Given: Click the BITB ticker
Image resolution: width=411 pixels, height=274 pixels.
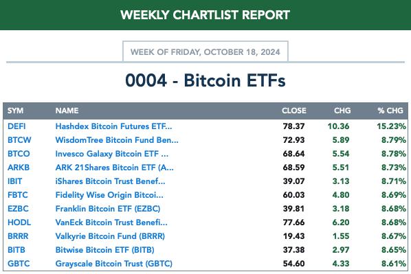Looking at the screenshot, I should [x=16, y=250].
